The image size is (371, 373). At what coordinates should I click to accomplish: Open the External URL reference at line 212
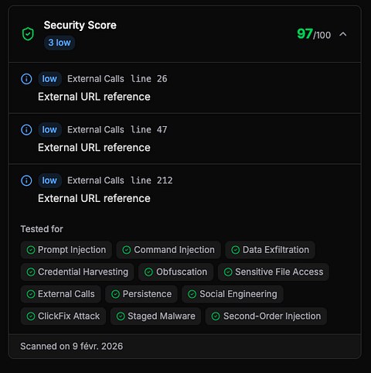[94, 198]
